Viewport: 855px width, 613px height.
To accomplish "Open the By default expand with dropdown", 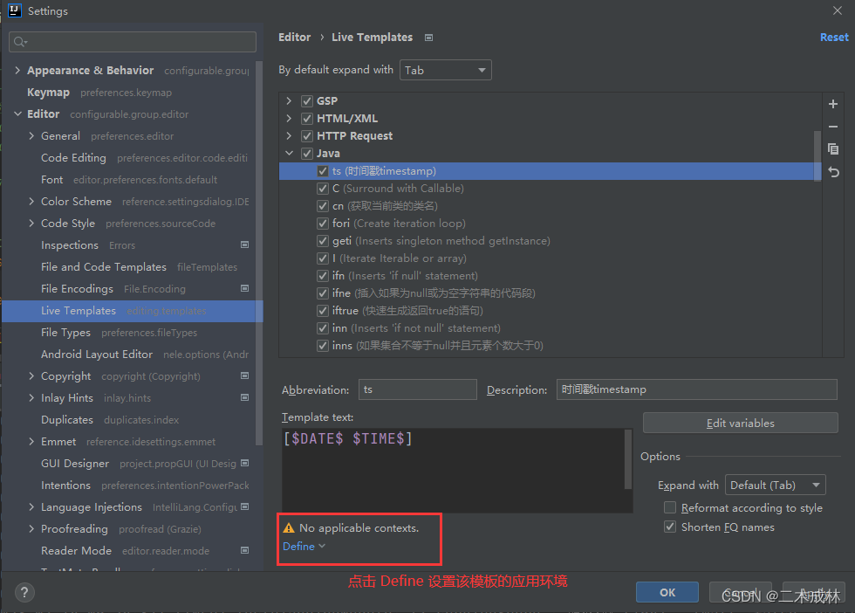I will pos(446,70).
